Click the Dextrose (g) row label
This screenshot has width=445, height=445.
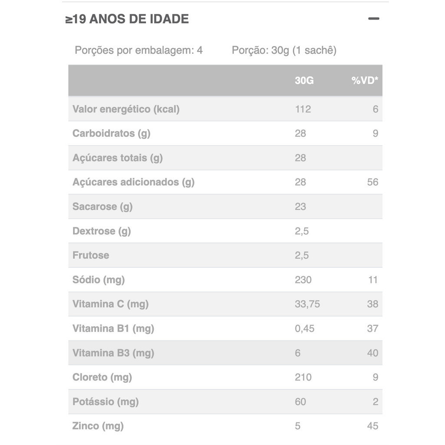click(102, 231)
